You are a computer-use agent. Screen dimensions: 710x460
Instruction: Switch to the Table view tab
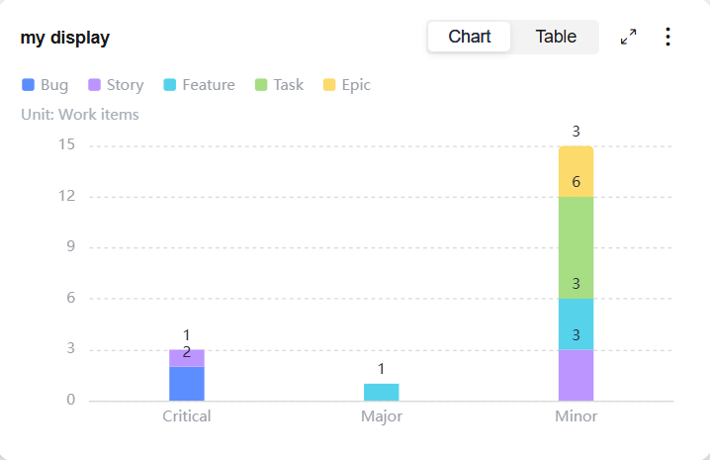tap(556, 38)
